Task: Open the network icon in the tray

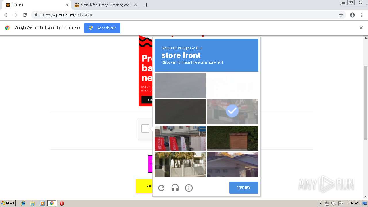Action: point(327,203)
